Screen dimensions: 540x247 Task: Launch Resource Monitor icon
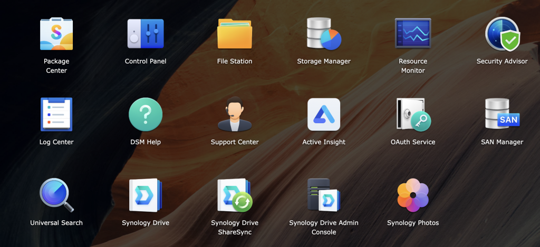(412, 33)
